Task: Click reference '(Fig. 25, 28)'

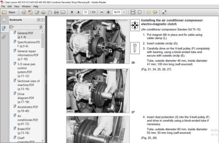Action: 149,138
